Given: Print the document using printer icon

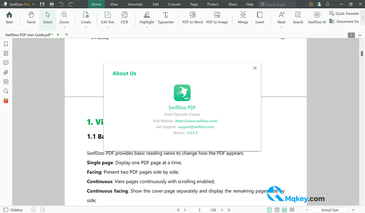Looking at the screenshot, I should tap(52, 4).
